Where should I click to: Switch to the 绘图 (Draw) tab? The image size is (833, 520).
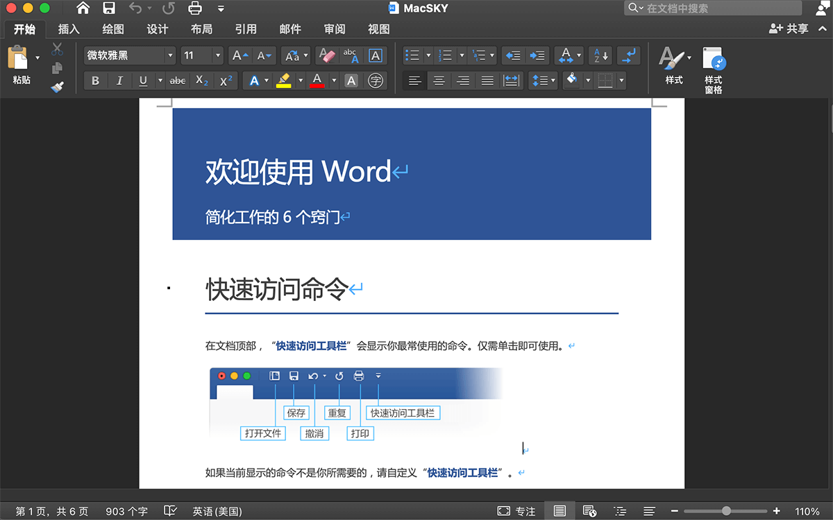pyautogui.click(x=113, y=29)
